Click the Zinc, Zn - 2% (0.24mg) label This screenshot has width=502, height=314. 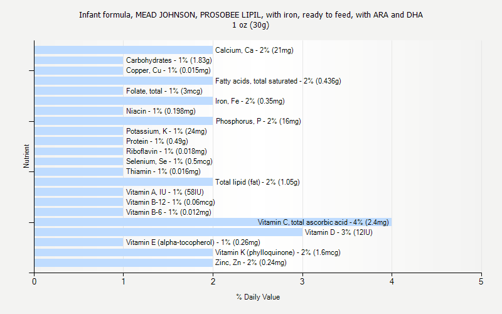tap(251, 263)
